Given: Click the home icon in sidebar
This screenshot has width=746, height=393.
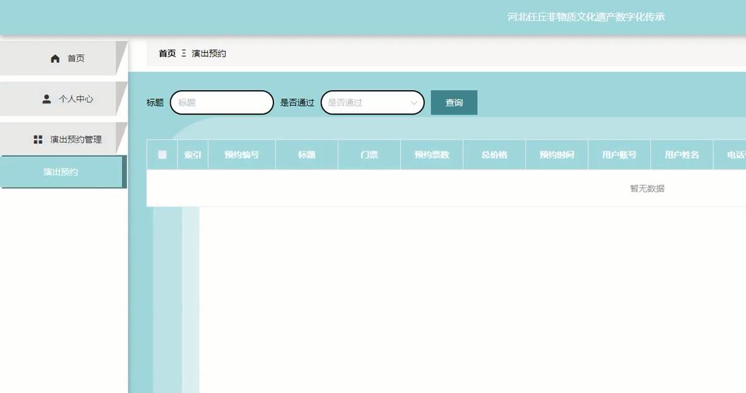Looking at the screenshot, I should point(55,59).
